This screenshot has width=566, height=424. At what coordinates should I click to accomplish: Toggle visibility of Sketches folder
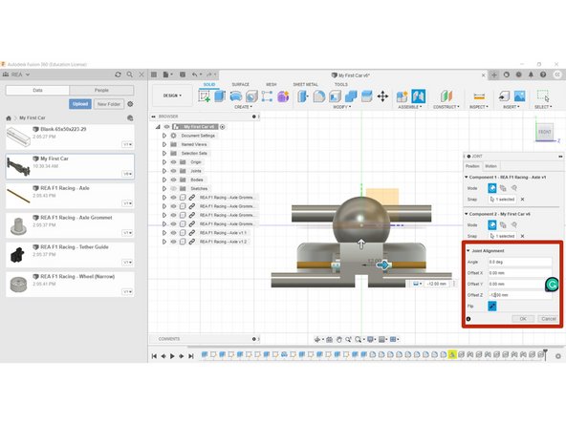tap(174, 188)
